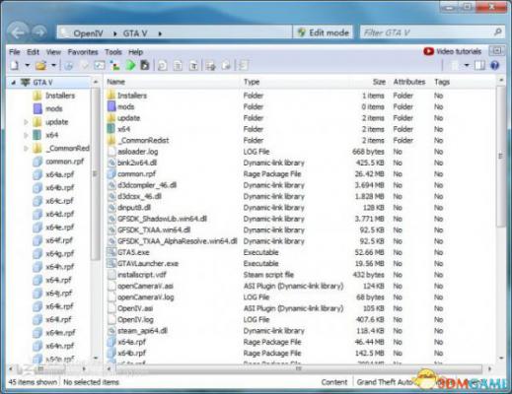Click the picture window toolbar icon
The image size is (512, 394).
click(x=100, y=65)
